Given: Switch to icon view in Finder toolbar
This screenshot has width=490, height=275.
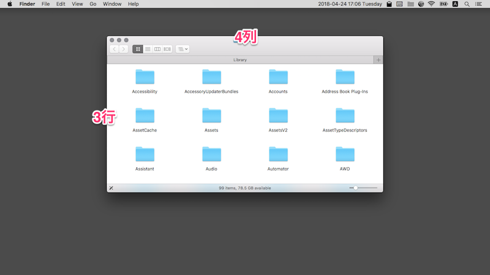Looking at the screenshot, I should pyautogui.click(x=138, y=49).
